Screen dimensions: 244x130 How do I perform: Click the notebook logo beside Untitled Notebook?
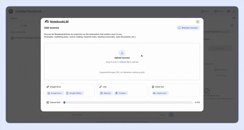coord(11,11)
